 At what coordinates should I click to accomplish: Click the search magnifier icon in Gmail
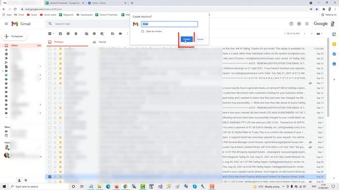pos(50,24)
